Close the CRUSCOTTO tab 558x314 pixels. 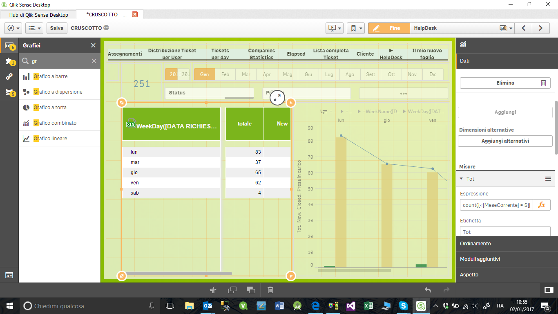pos(135,14)
